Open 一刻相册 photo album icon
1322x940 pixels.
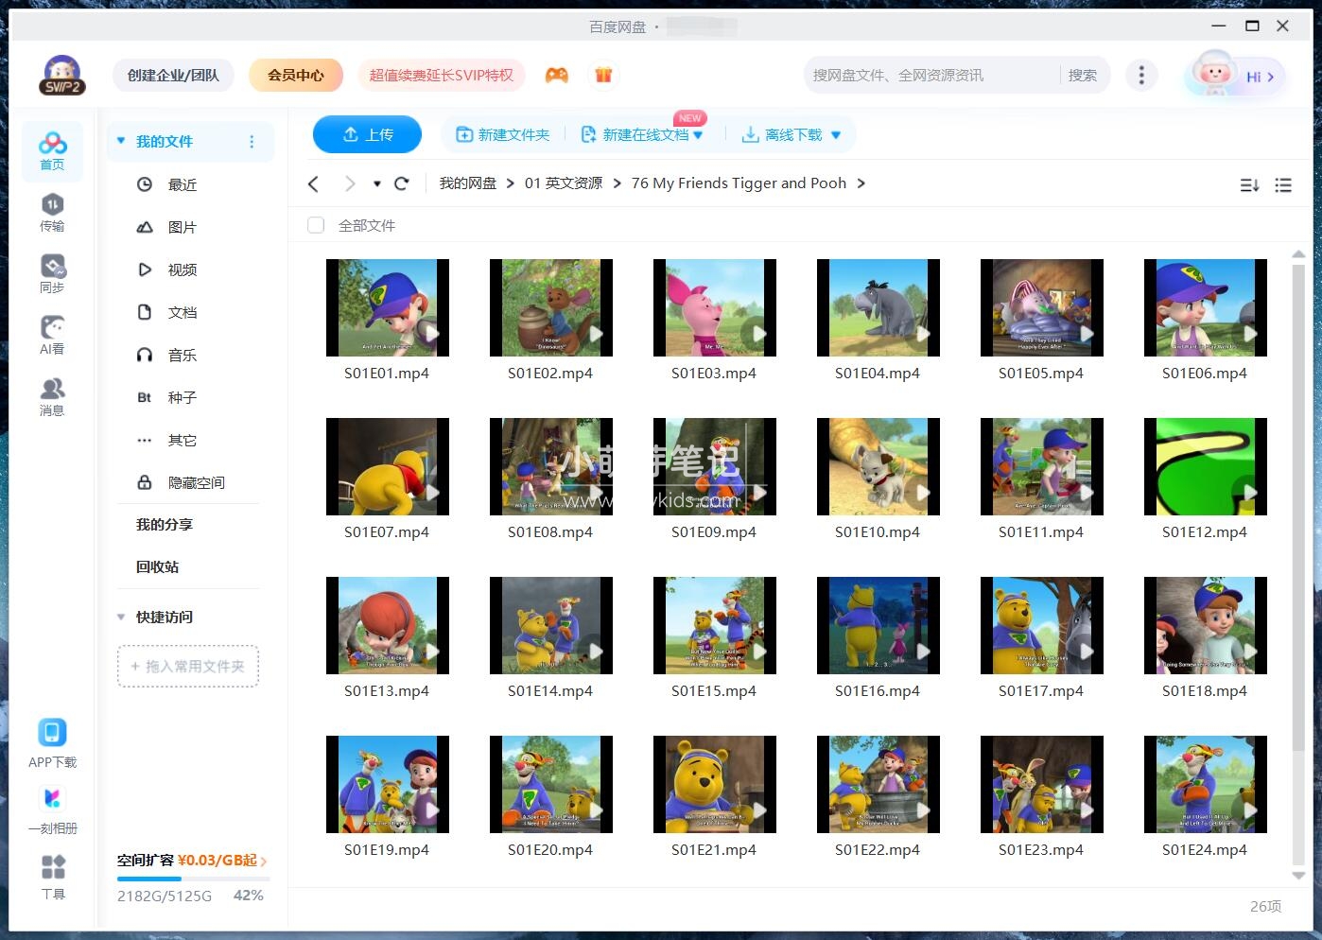[52, 809]
